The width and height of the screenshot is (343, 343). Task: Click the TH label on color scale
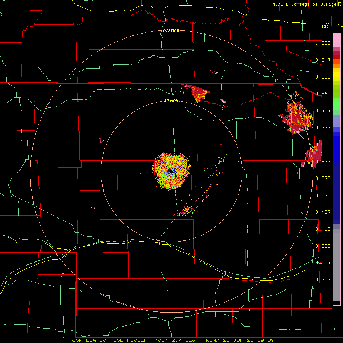coord(327,297)
